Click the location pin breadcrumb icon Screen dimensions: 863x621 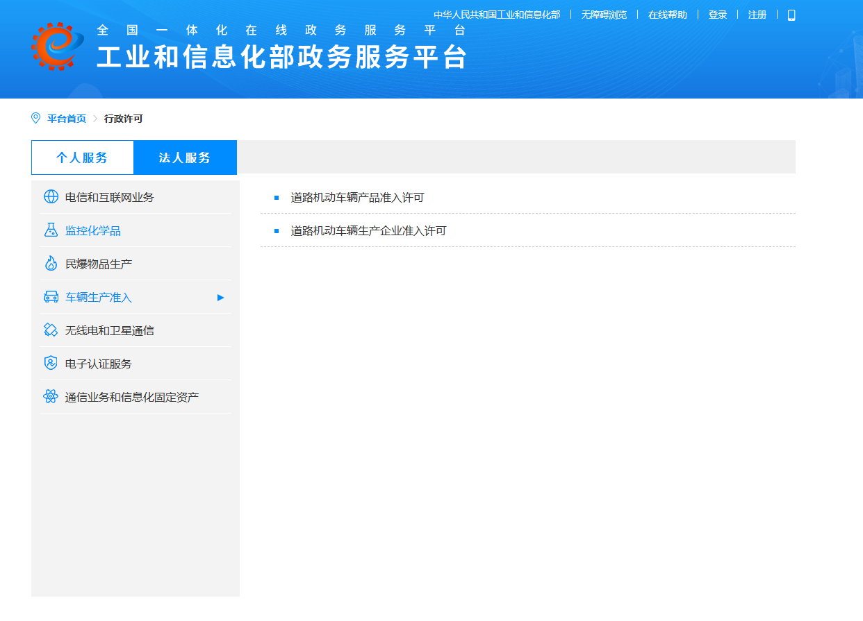coord(36,119)
